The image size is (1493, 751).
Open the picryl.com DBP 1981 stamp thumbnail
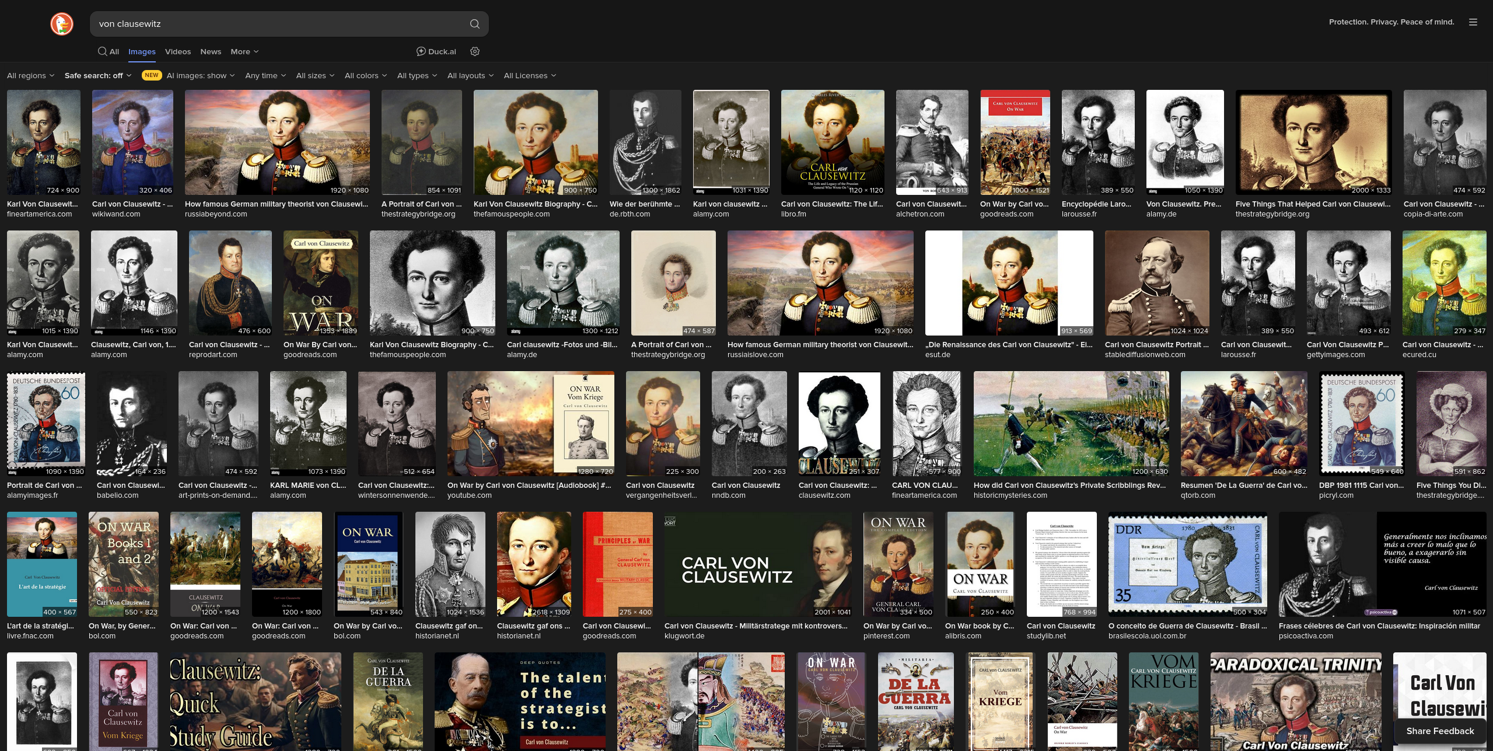(1362, 424)
